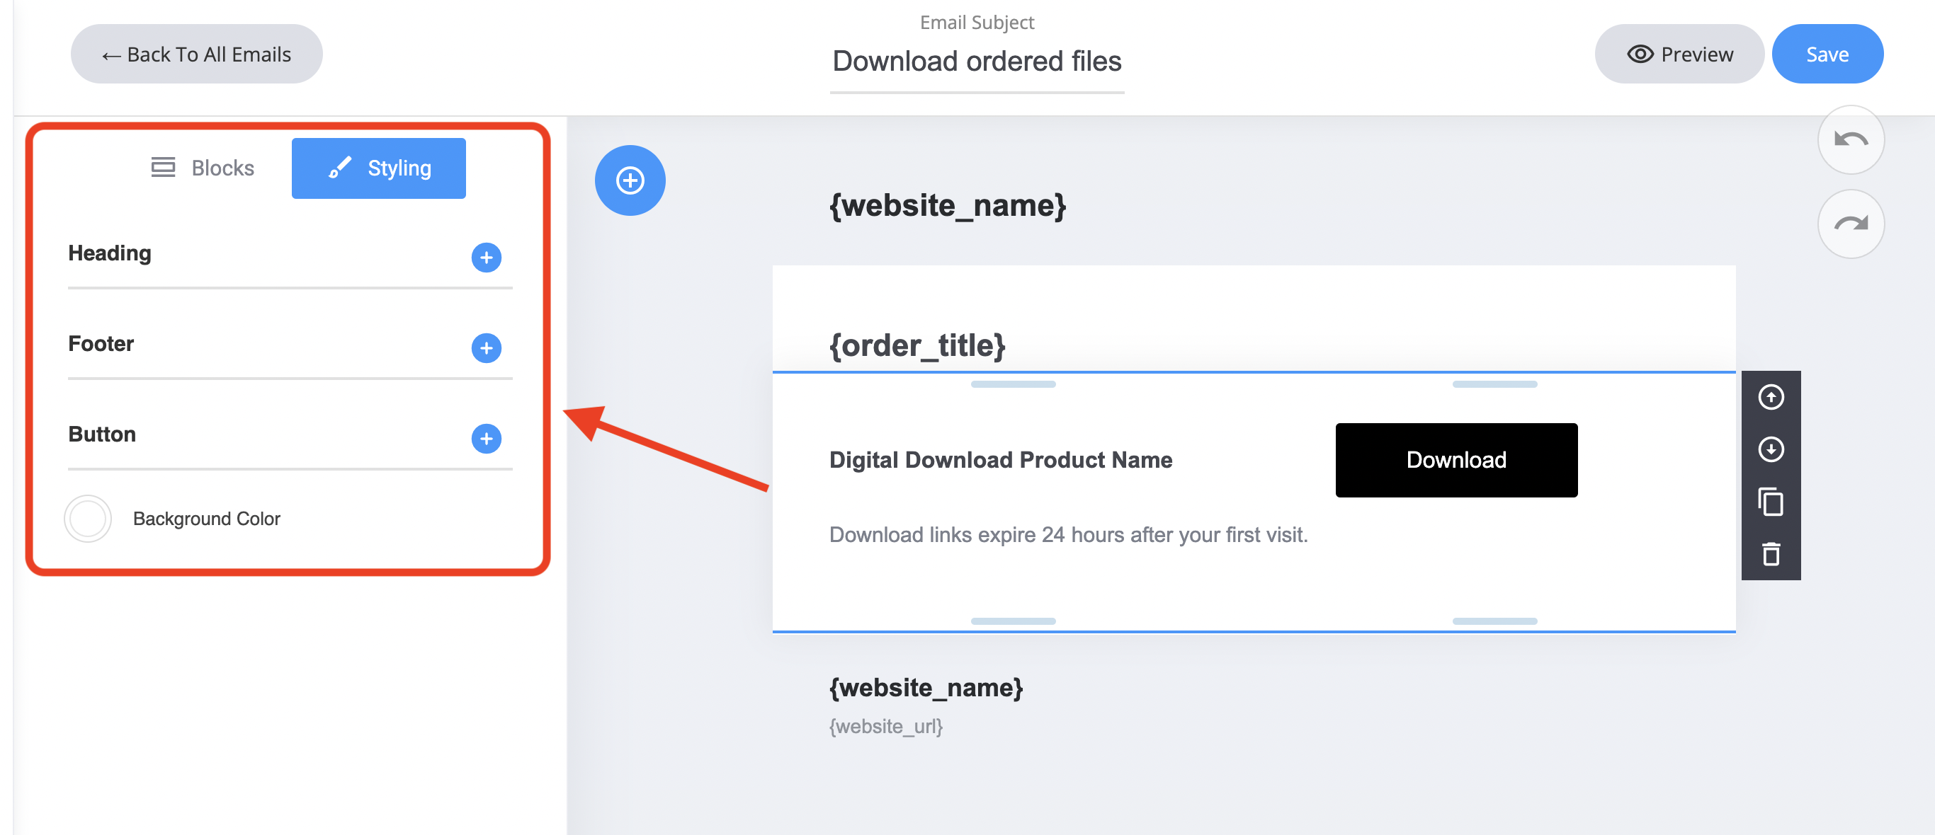Expand the Footer styling section
The image size is (1935, 835).
pos(486,348)
